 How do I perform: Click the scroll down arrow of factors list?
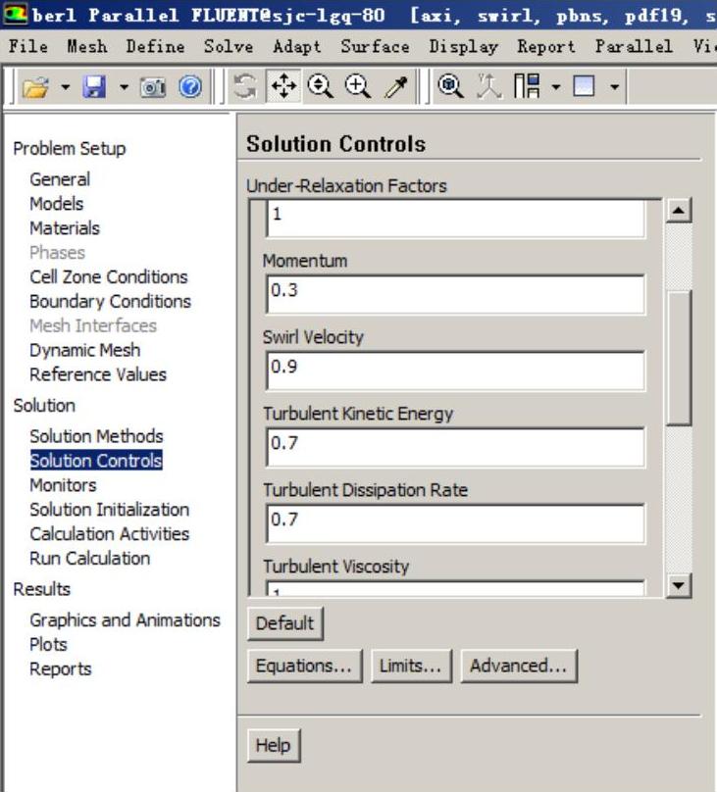click(678, 585)
